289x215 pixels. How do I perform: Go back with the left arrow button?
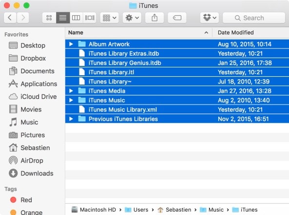[x=10, y=18]
